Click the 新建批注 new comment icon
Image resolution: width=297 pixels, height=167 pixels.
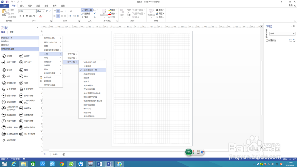271,40
